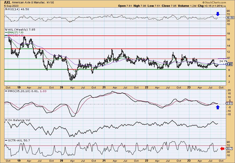Click the Volume 1.2M reading
Viewport: 235px width, 163px height.
(x=187, y=6)
